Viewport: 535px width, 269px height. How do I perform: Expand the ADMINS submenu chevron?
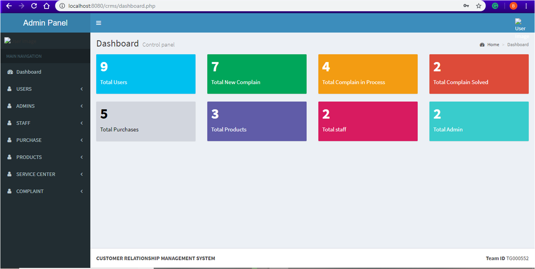[x=82, y=106]
